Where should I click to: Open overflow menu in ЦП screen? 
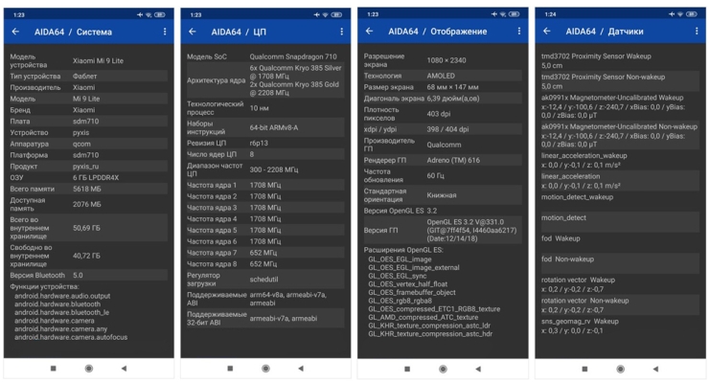pos(341,32)
